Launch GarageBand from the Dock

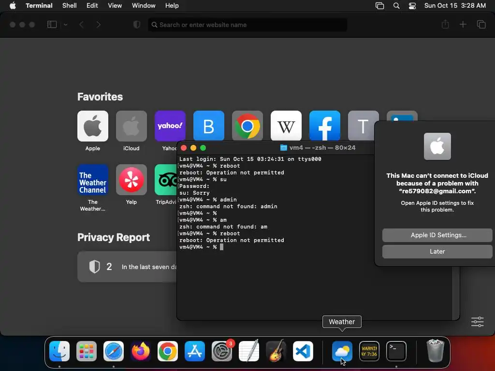[276, 351]
